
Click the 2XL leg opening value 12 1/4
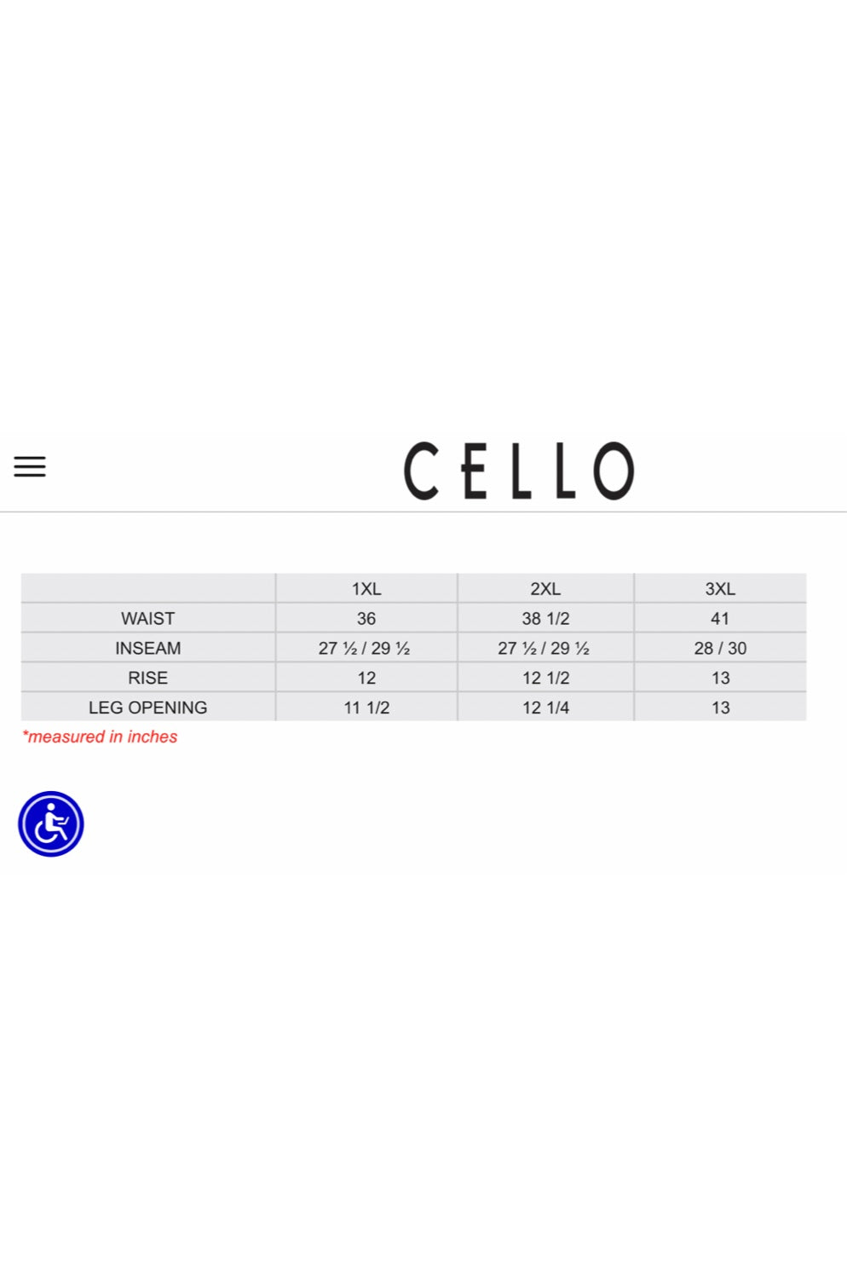coord(545,708)
